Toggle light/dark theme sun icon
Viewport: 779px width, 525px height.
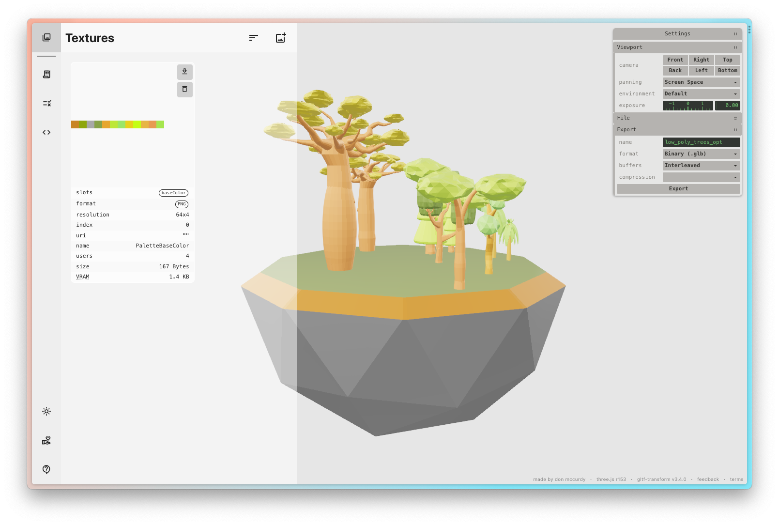pyautogui.click(x=46, y=411)
